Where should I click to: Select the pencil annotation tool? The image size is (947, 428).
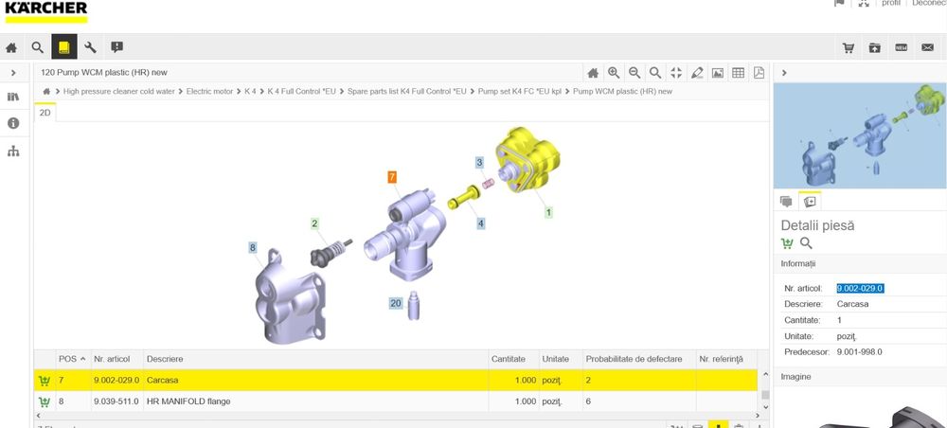pos(697,73)
